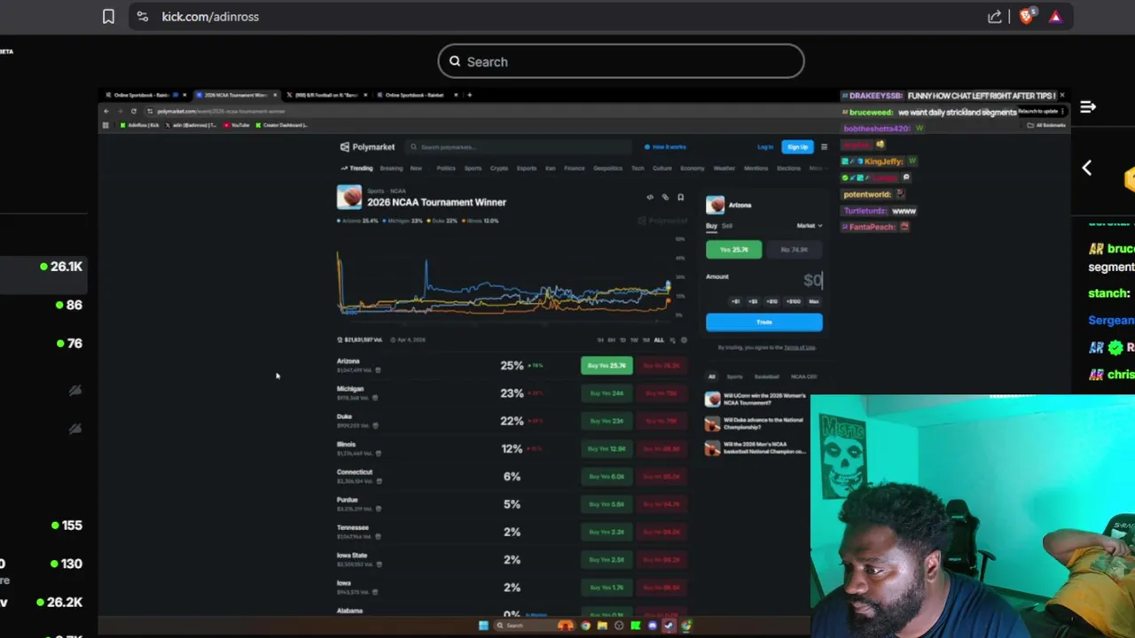Copy market link with chain icon
Screen dimensions: 1135x638
pyautogui.click(x=665, y=198)
